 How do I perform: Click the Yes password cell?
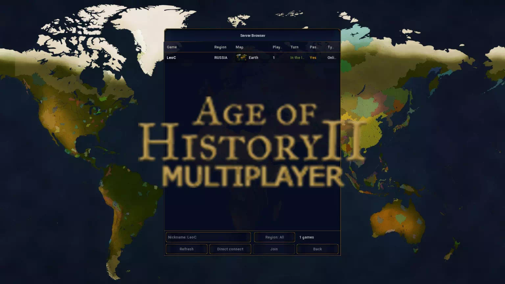(x=313, y=58)
